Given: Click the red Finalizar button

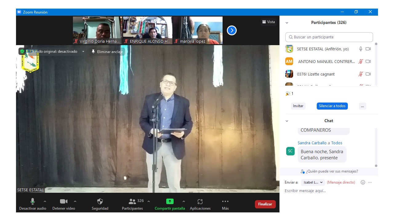Looking at the screenshot, I should (x=265, y=204).
